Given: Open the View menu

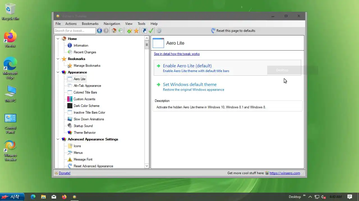Looking at the screenshot, I should click(x=129, y=24).
